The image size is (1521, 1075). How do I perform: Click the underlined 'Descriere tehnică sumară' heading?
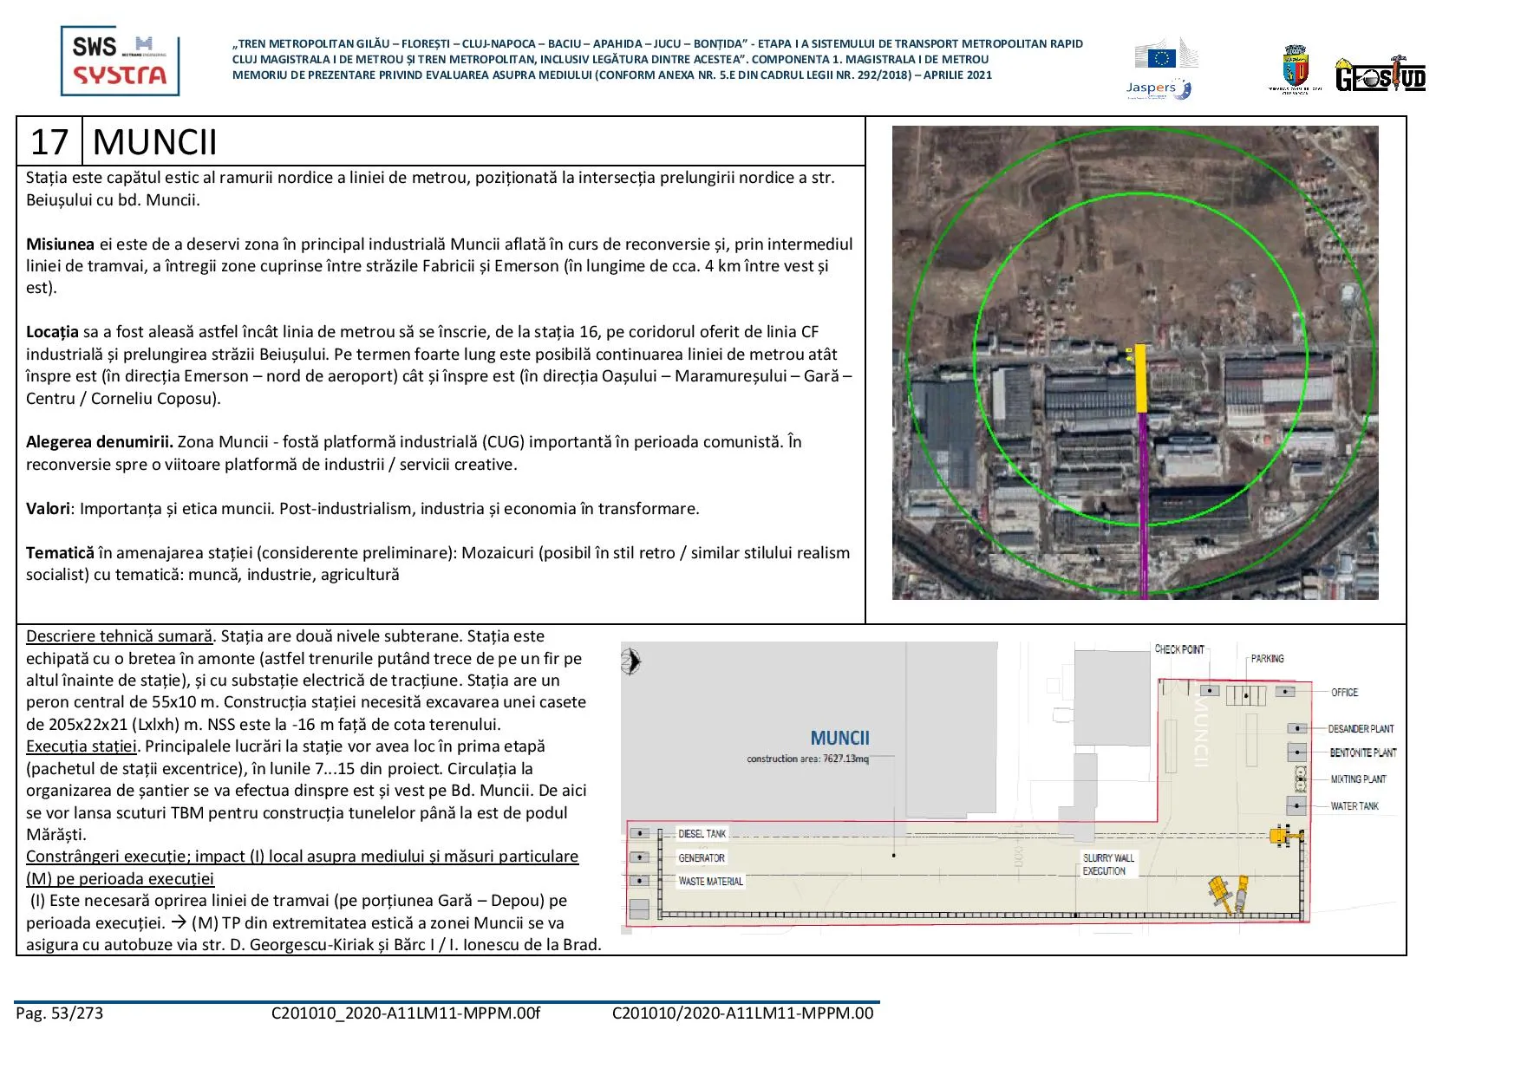119,636
